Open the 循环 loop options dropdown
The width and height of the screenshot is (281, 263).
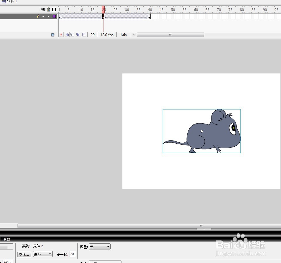coord(43,254)
